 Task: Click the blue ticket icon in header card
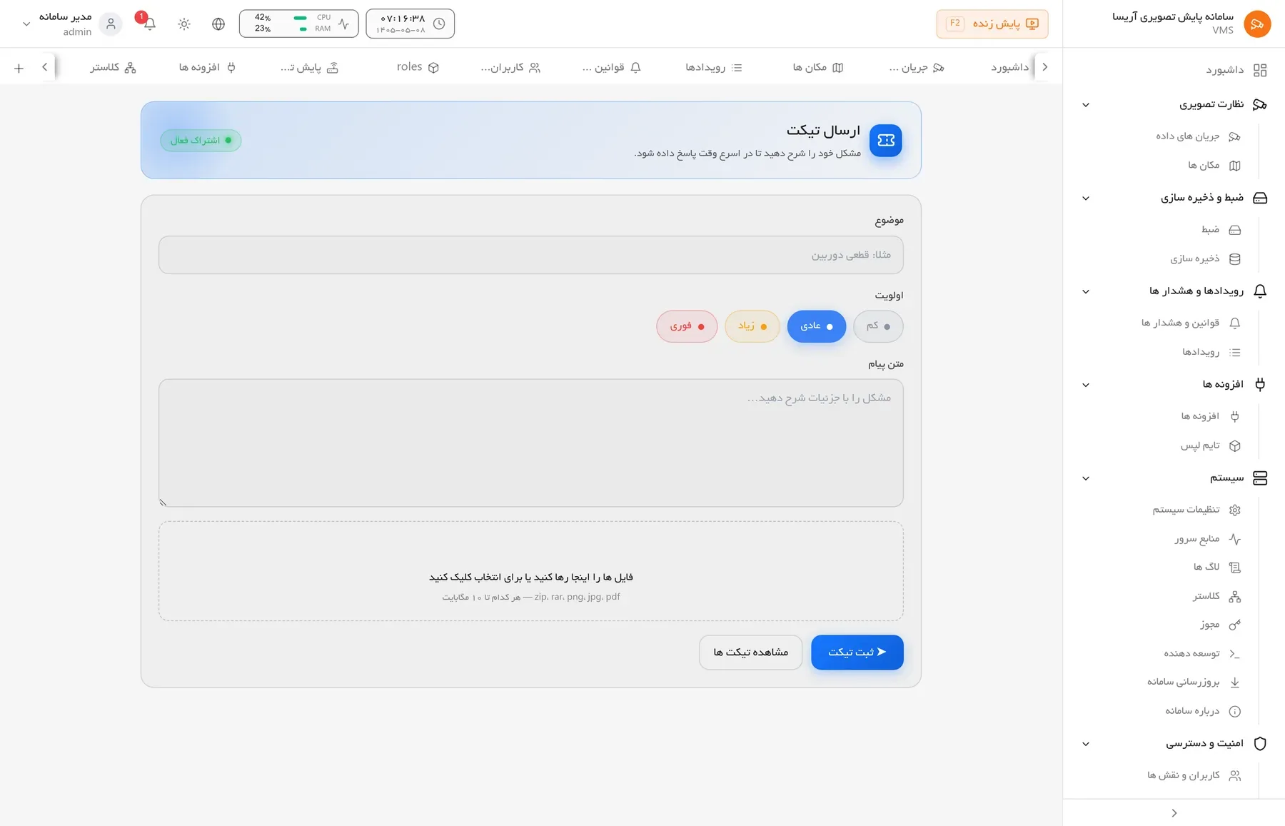click(886, 140)
